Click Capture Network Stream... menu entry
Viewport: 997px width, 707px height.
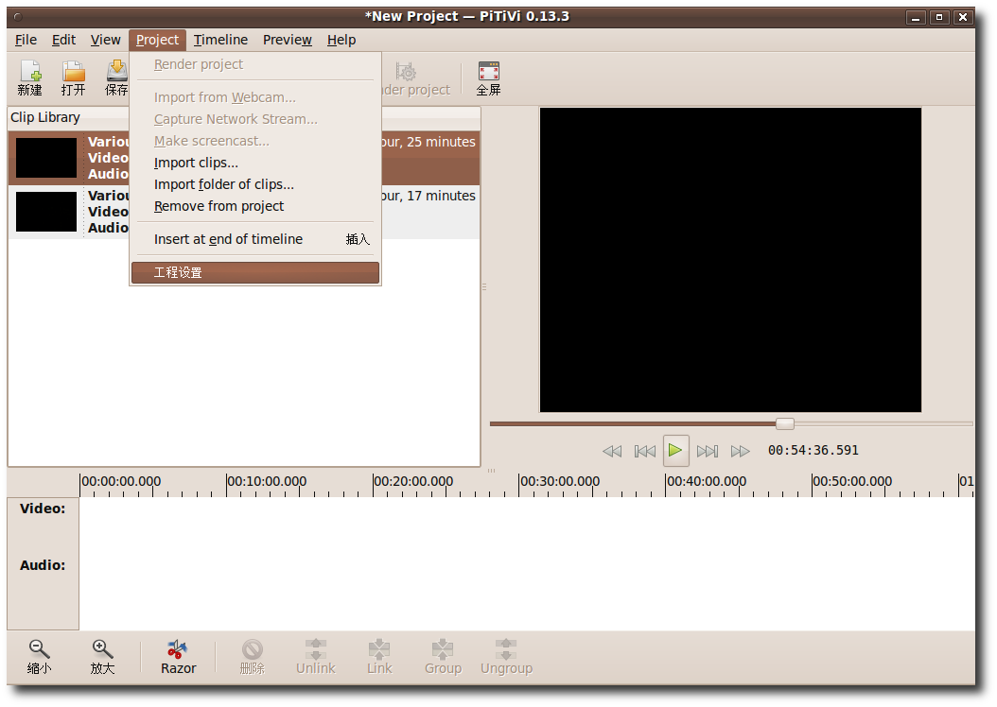coord(255,119)
